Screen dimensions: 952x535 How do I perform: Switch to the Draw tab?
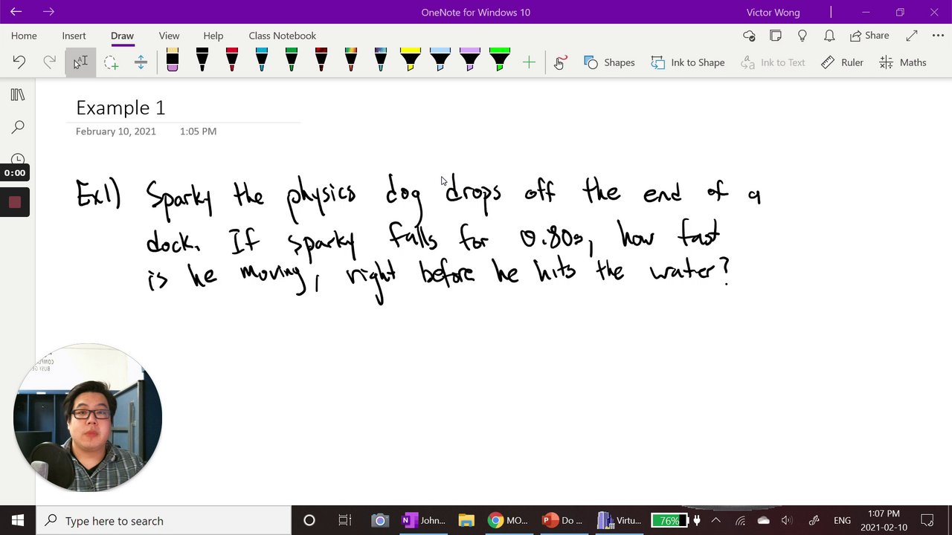[122, 36]
